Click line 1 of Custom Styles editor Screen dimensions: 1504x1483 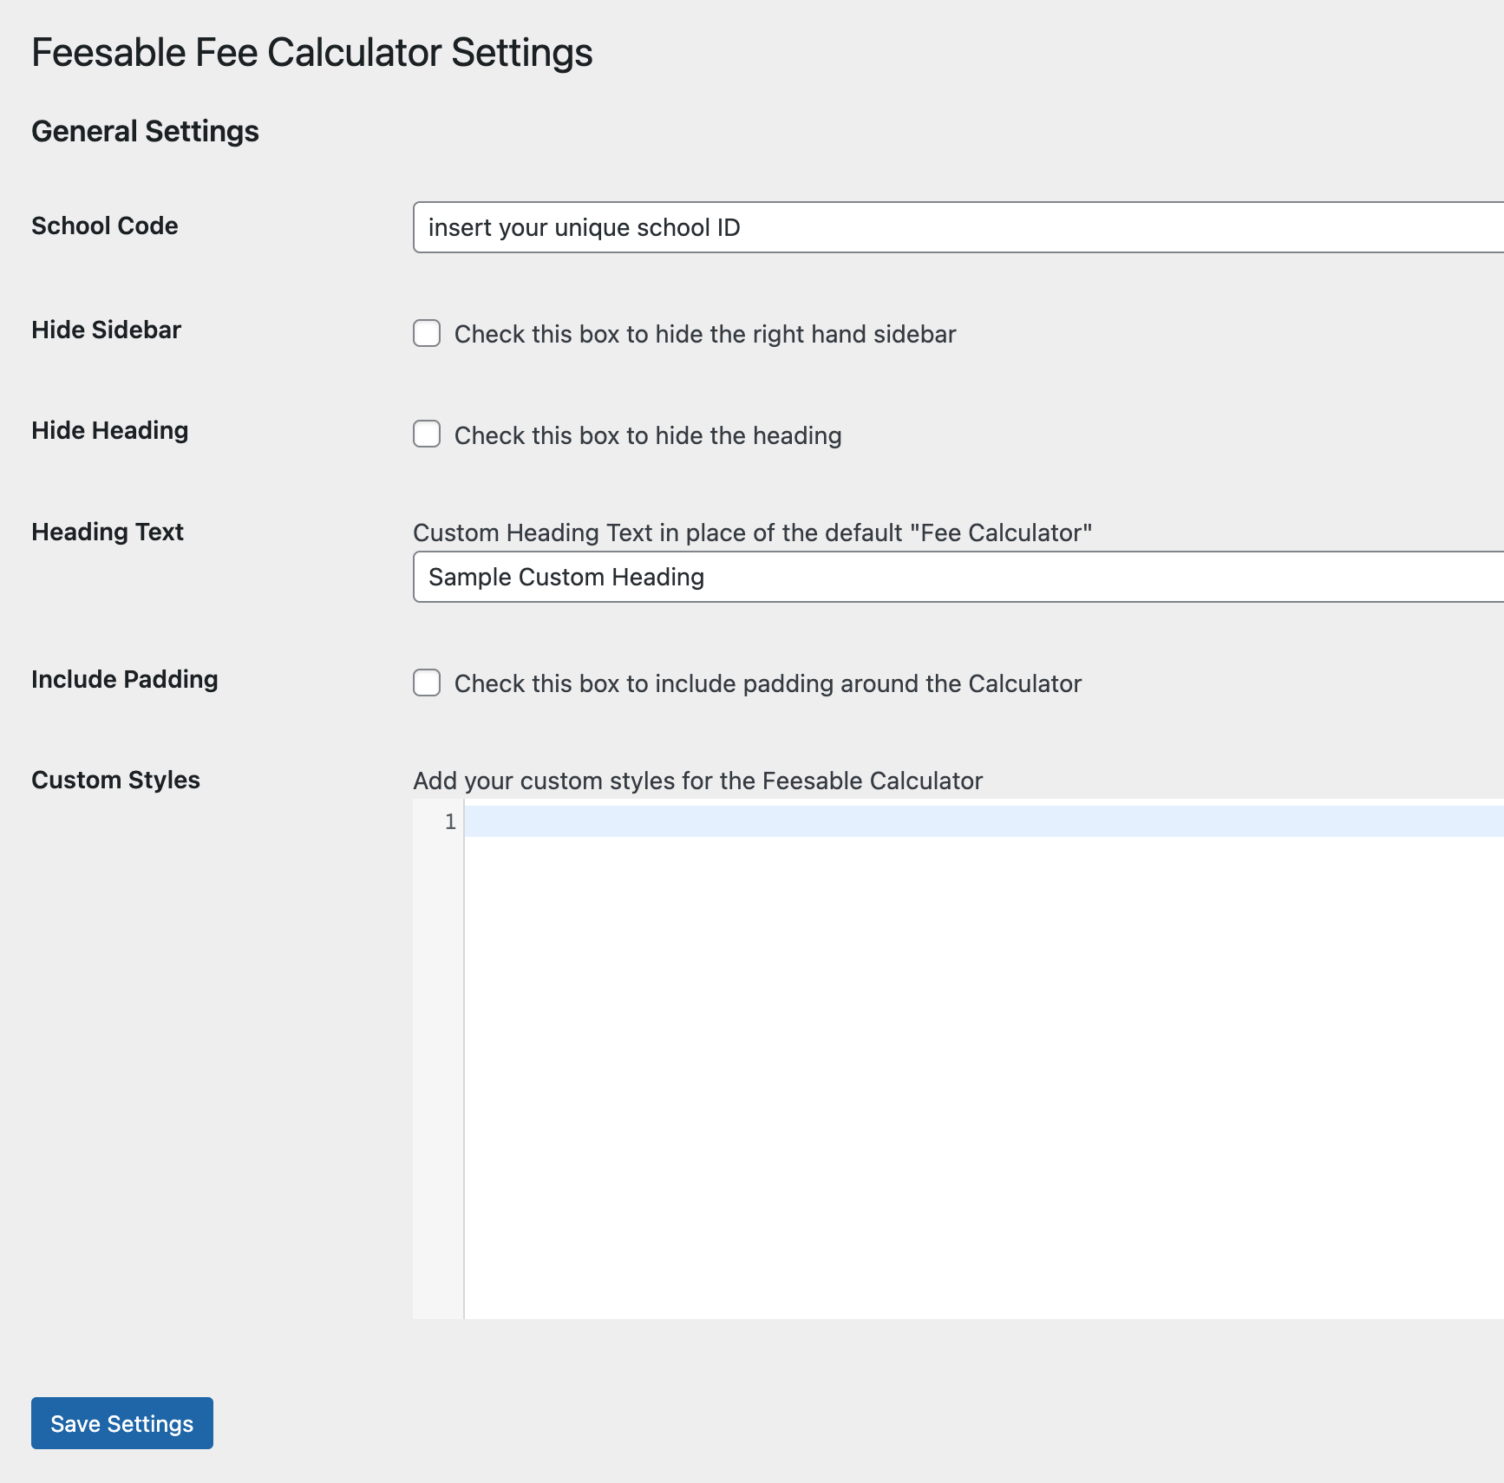[x=984, y=821]
